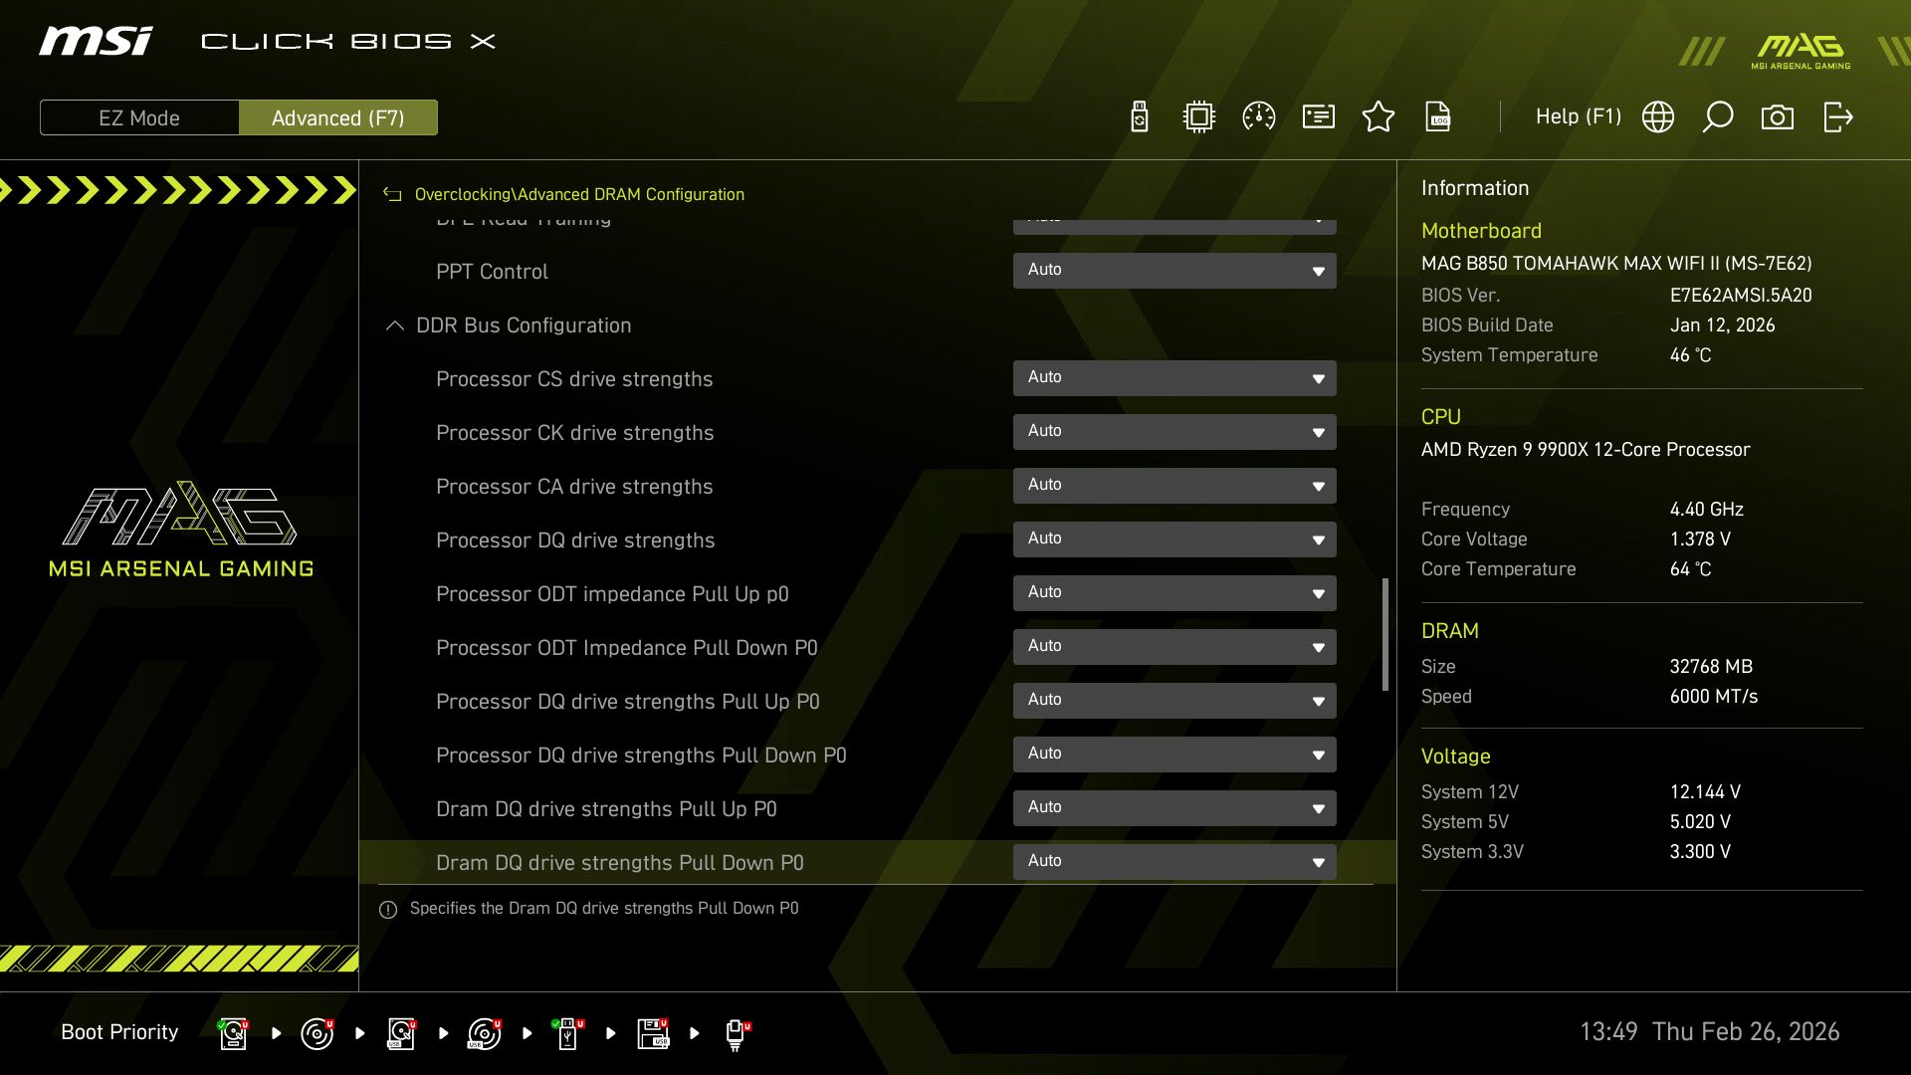Select the USB flash drive boot icon
Screen dimensions: 1911x1075
[568, 1033]
